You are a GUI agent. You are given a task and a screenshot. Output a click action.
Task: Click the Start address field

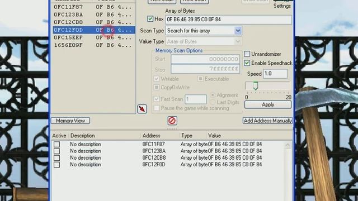coord(205,59)
